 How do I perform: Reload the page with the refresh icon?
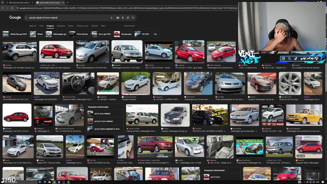[12, 8]
